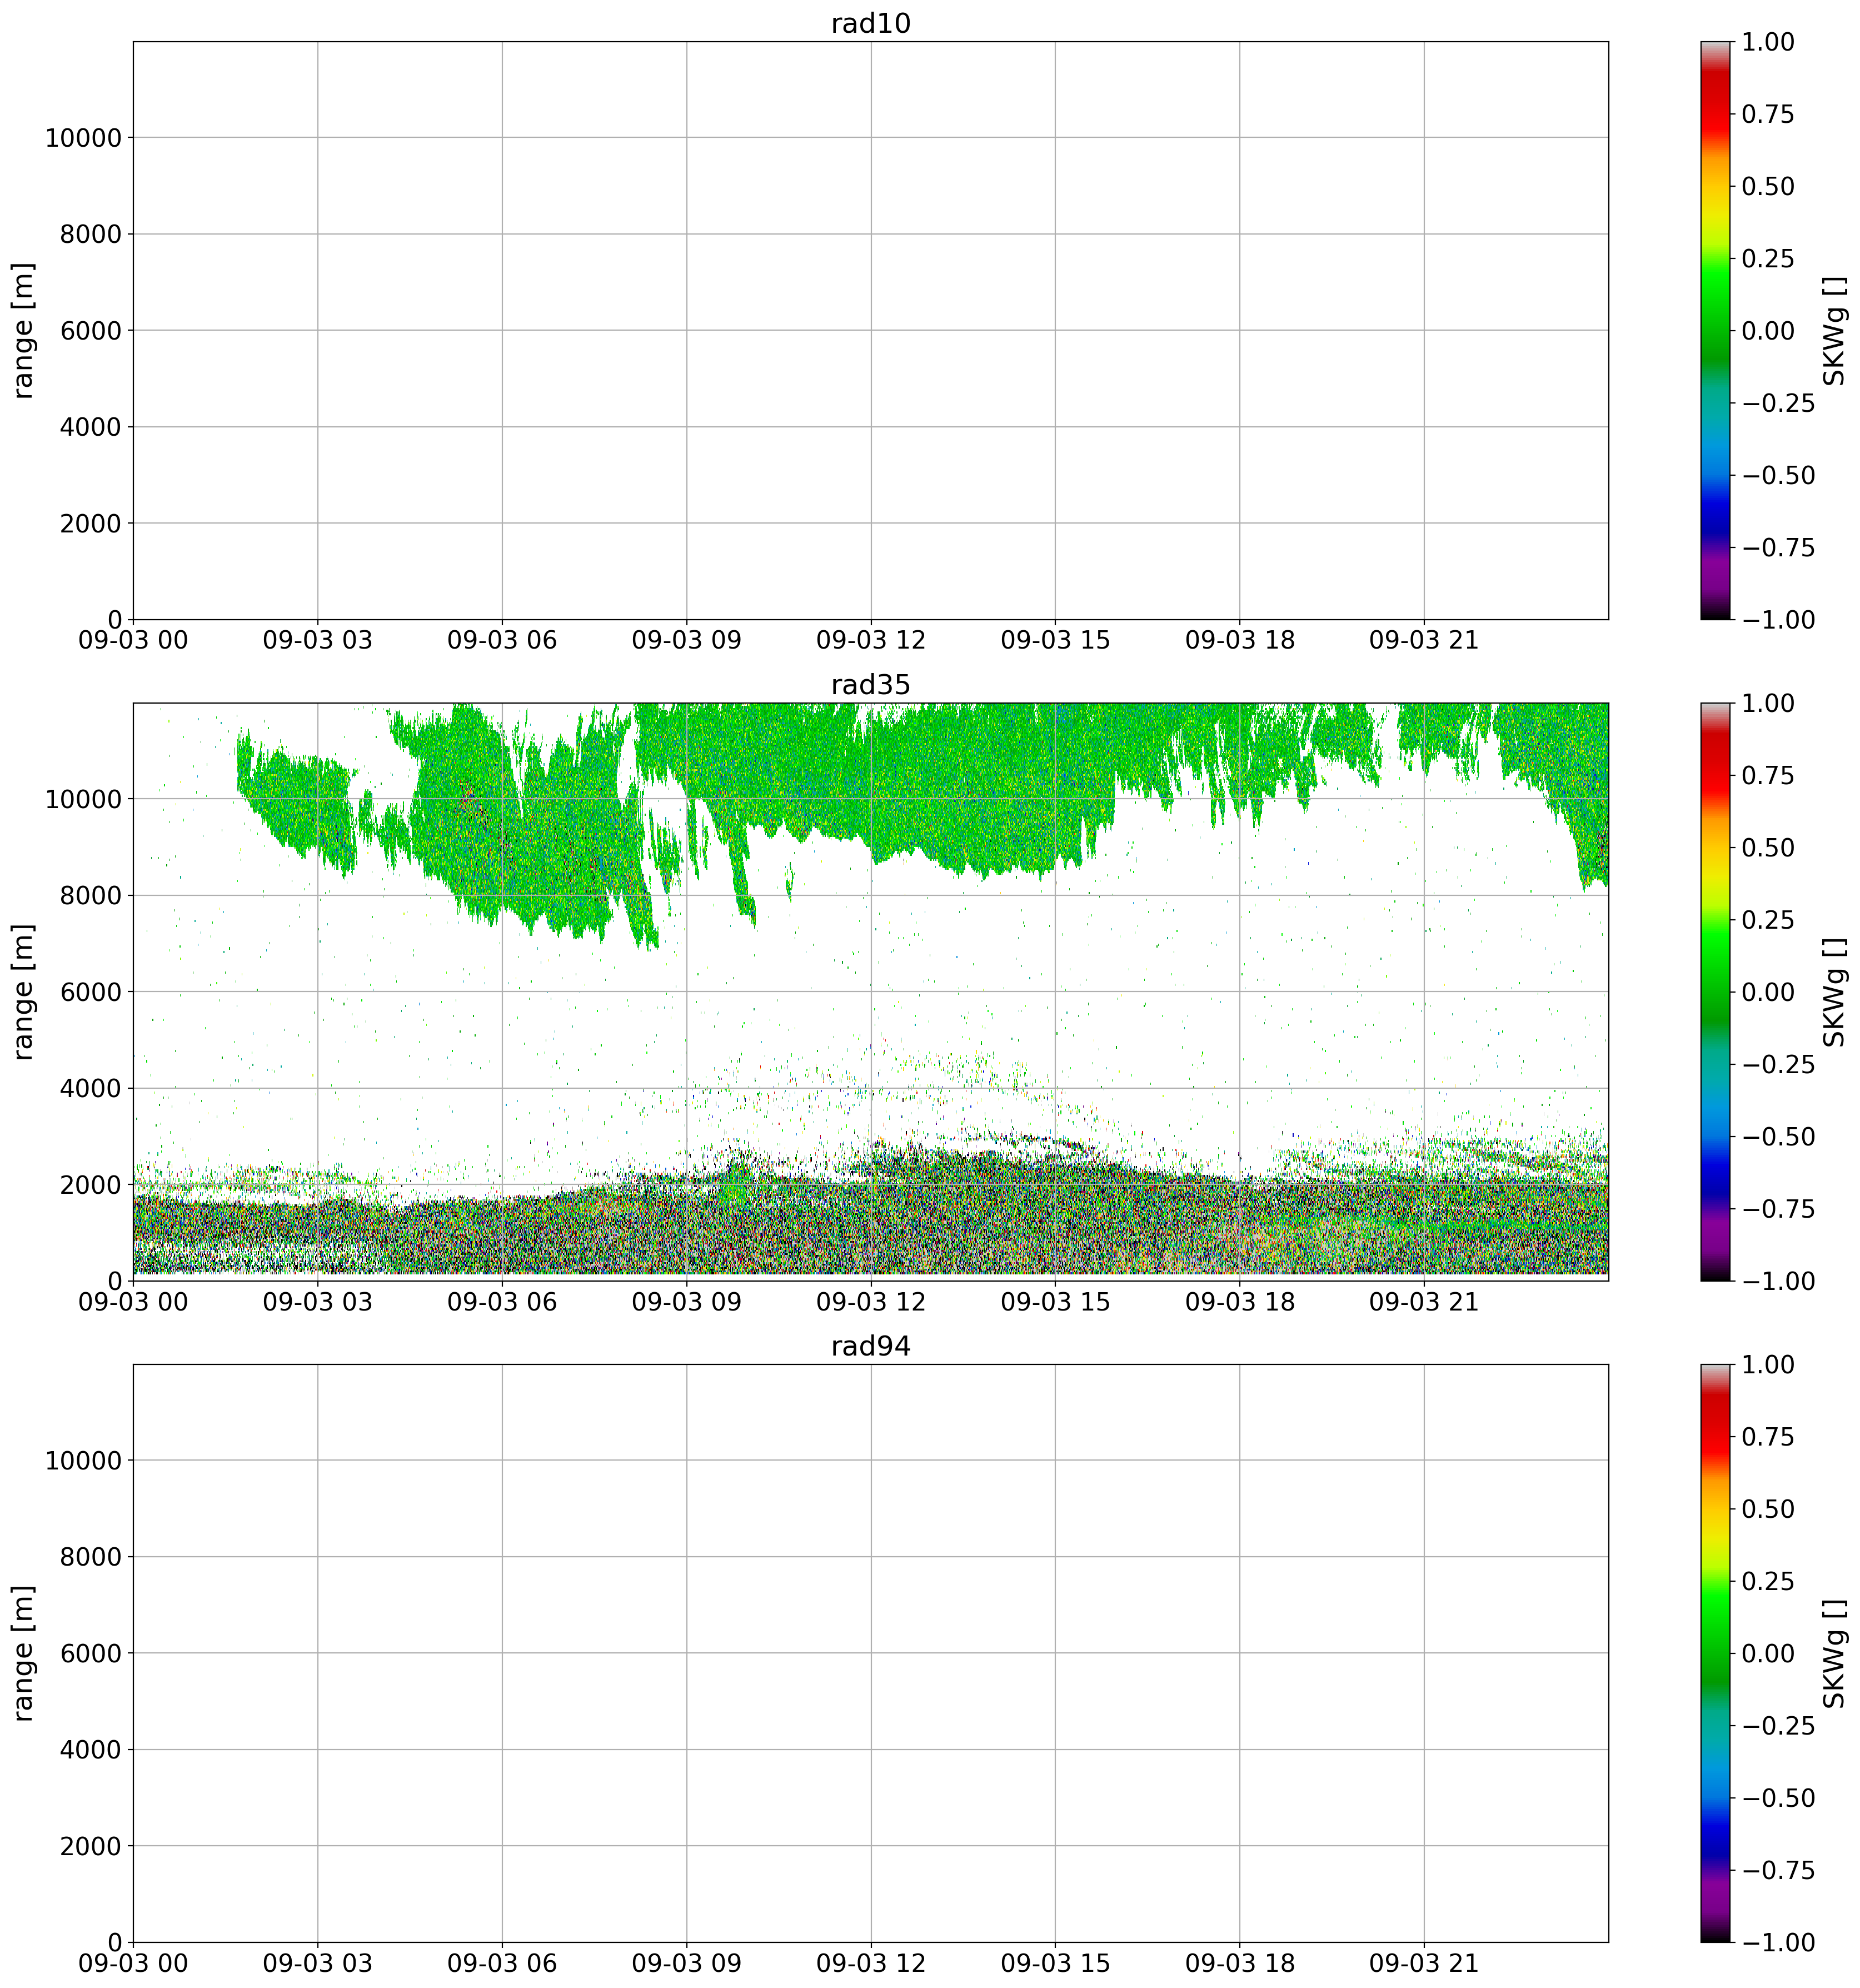Click the '09-03 12' tick label under rad35
The height and width of the screenshot is (1988, 1860).
coord(870,1303)
